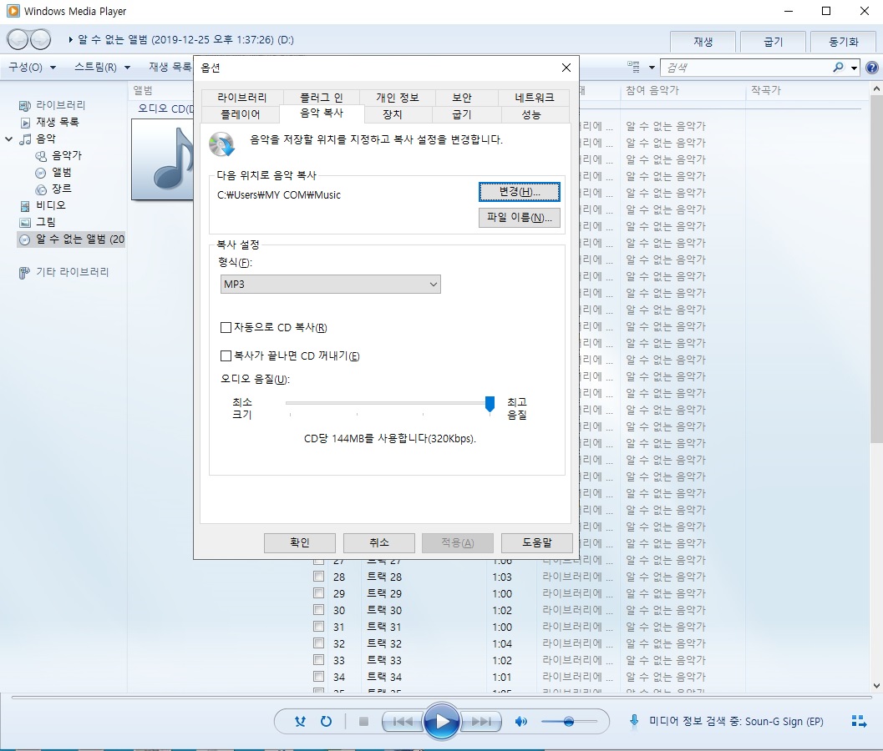
Task: Check the box for track 32
Action: click(319, 643)
